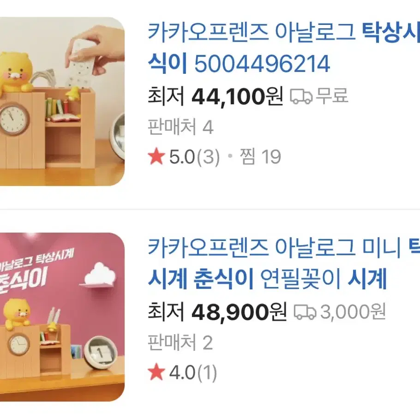The height and width of the screenshot is (420, 420).
Task: Click the 4.0 rating score text
Action: tap(182, 372)
